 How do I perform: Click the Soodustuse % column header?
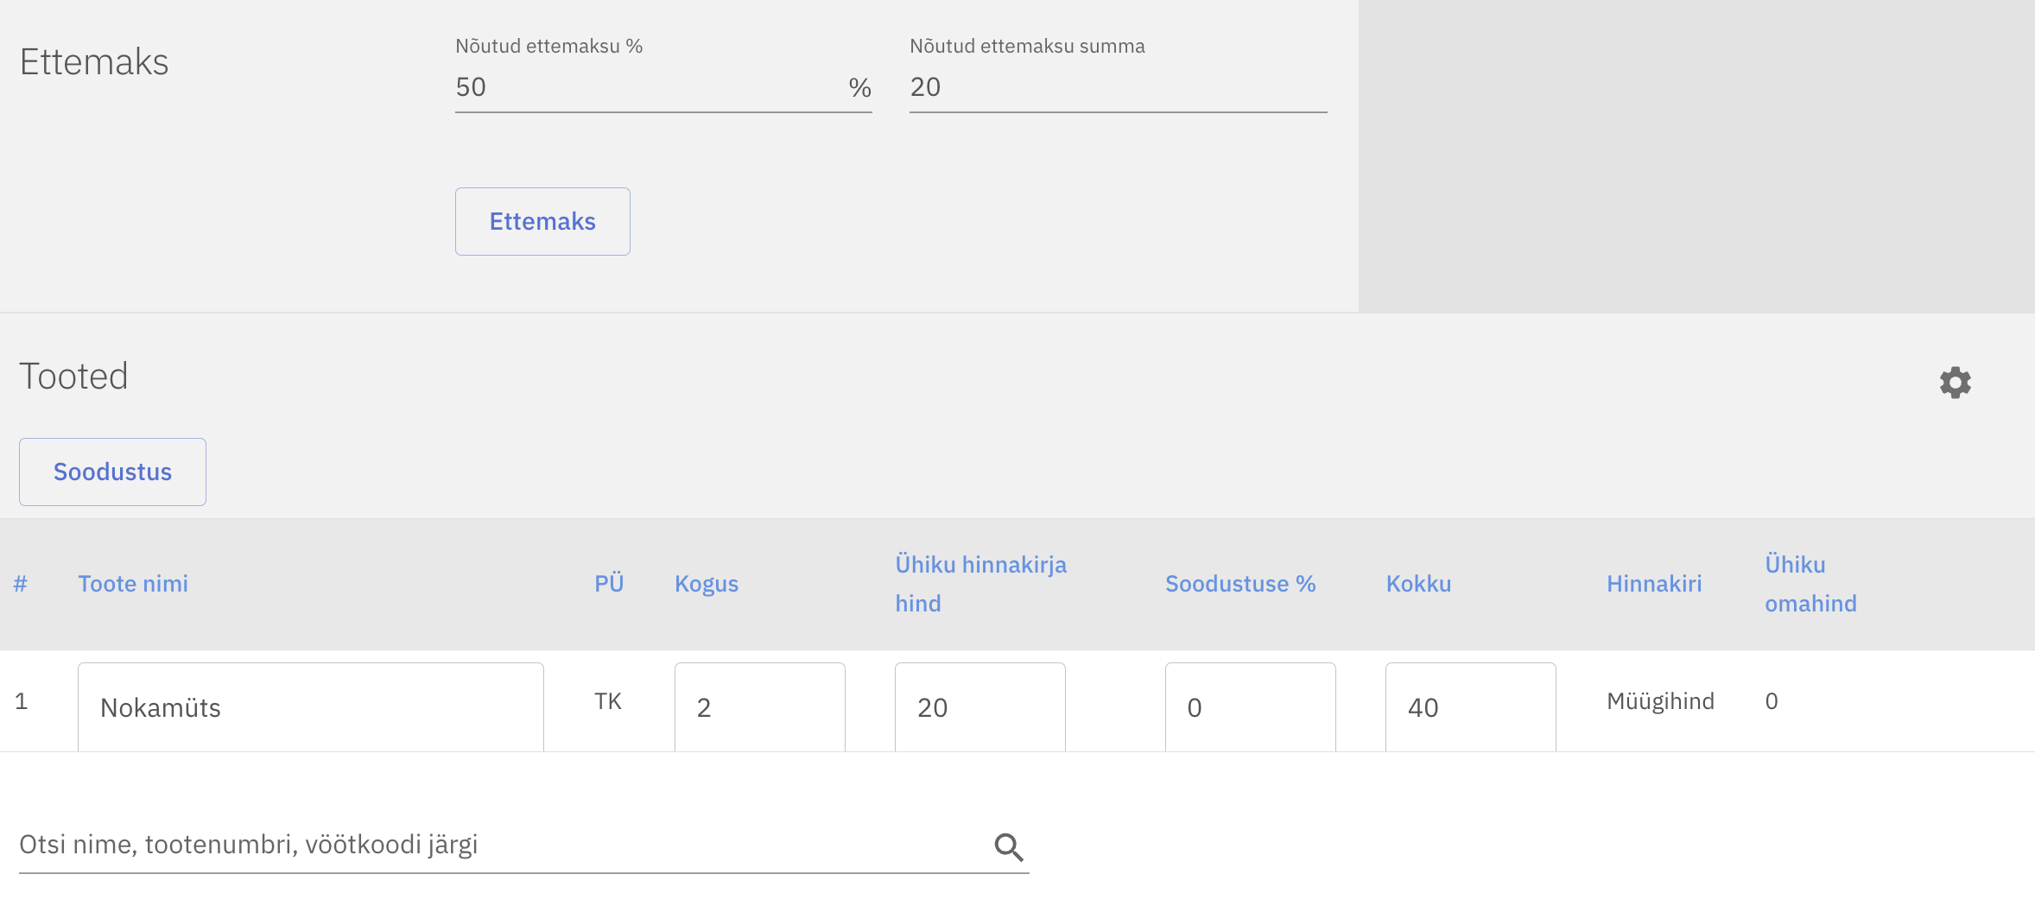1239,584
